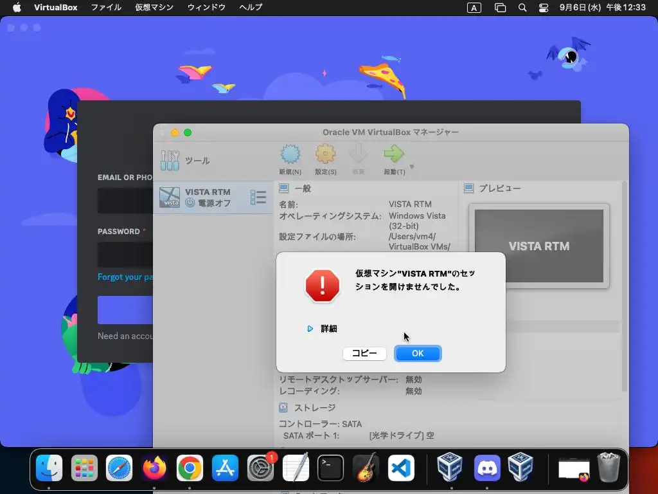Image resolution: width=658 pixels, height=494 pixels.
Task: Open the ヘルプ menu
Action: click(251, 7)
